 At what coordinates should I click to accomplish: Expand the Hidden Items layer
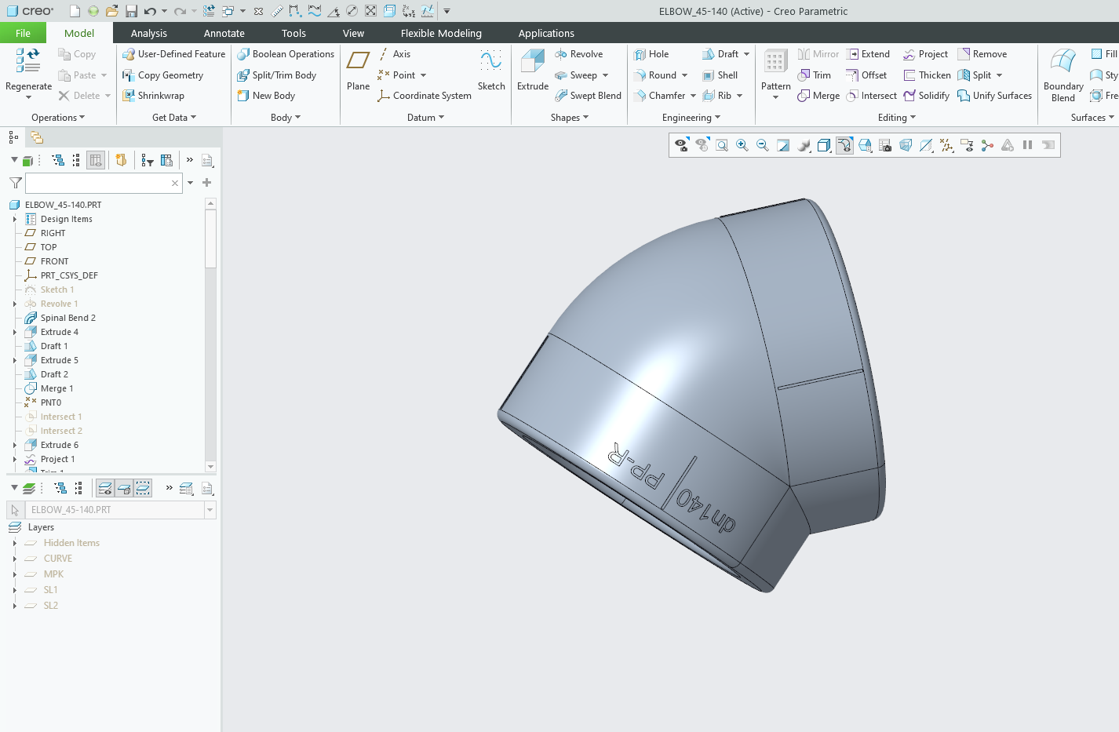click(x=15, y=543)
